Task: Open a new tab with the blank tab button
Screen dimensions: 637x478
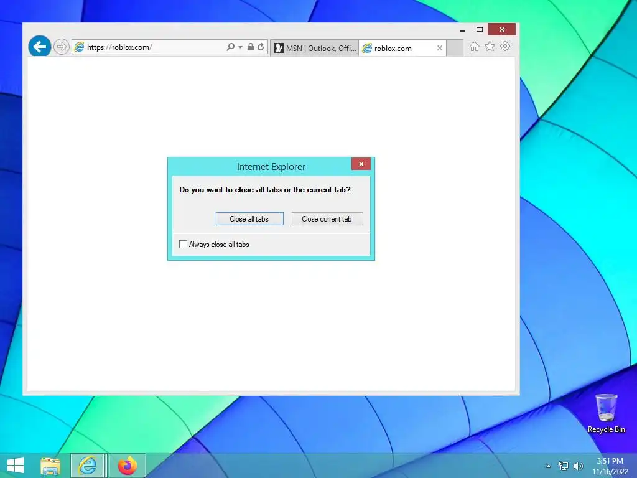Action: click(x=455, y=48)
